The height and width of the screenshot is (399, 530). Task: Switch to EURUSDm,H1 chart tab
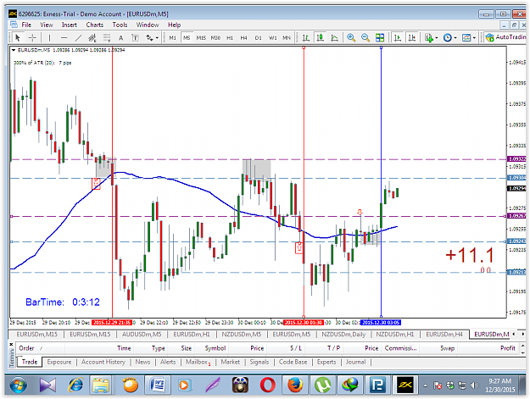(192, 334)
